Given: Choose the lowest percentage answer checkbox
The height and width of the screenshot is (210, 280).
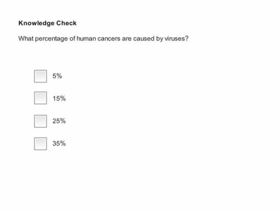Looking at the screenshot, I should [x=40, y=76].
